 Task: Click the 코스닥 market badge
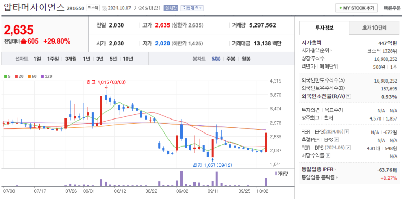point(92,8)
